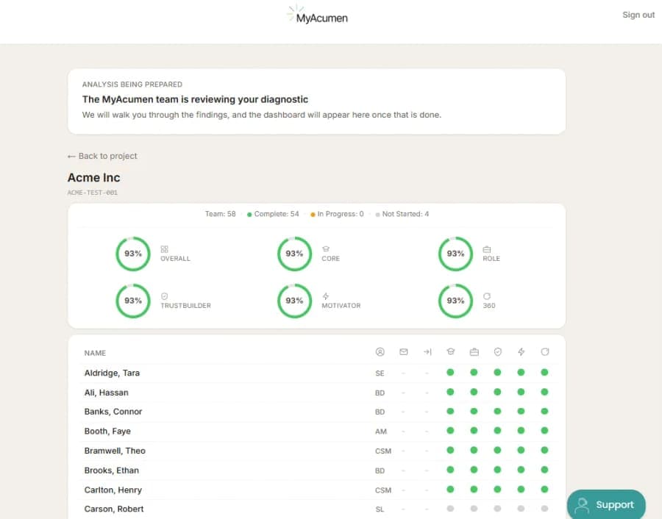Click the MyAcumen logo
662x519 pixels.
click(317, 15)
